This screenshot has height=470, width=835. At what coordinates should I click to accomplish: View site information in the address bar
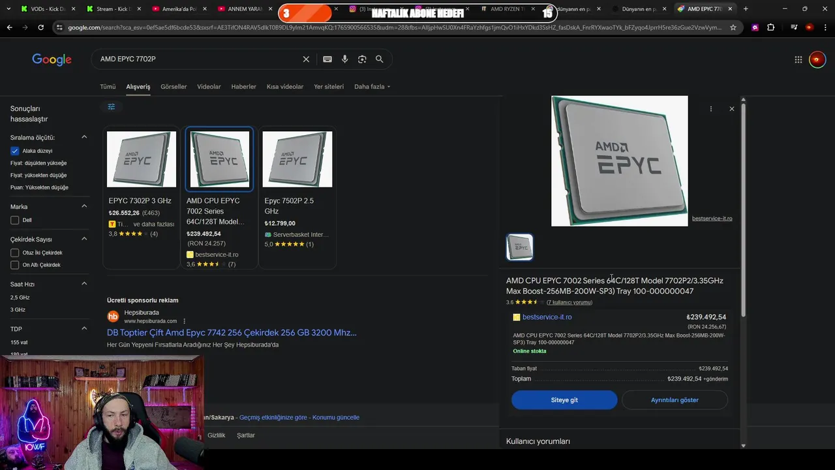point(59,27)
